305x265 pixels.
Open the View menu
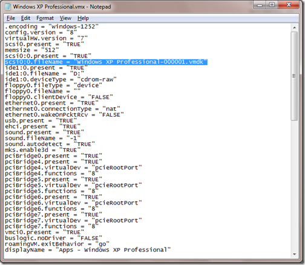65,18
